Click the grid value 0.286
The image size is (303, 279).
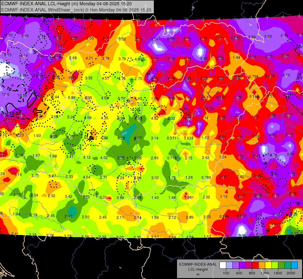(x=224, y=216)
